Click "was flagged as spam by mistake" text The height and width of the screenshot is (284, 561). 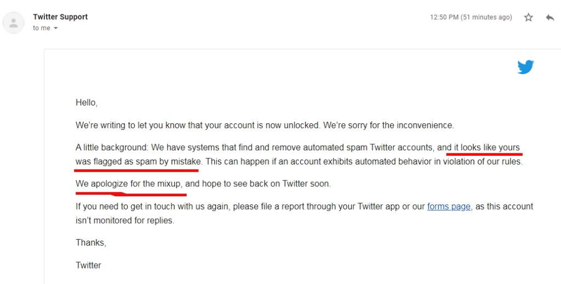[x=139, y=162]
